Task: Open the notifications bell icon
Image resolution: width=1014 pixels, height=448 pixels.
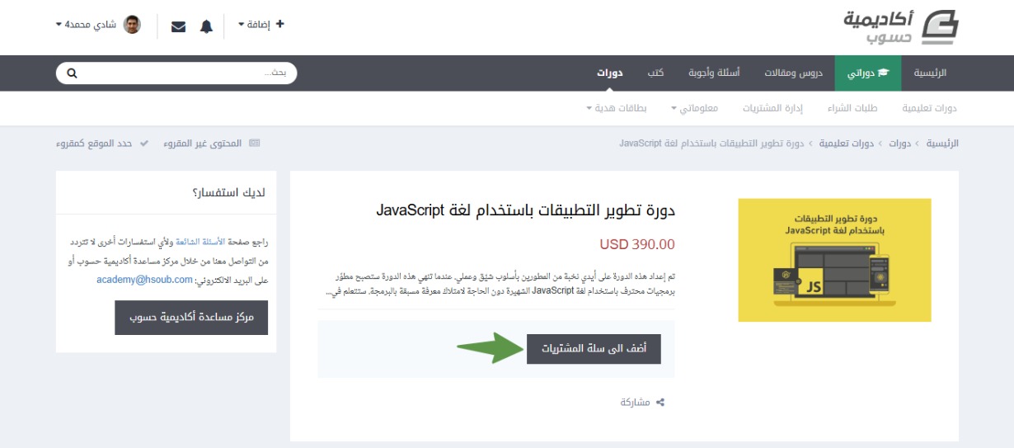Action: coord(206,26)
